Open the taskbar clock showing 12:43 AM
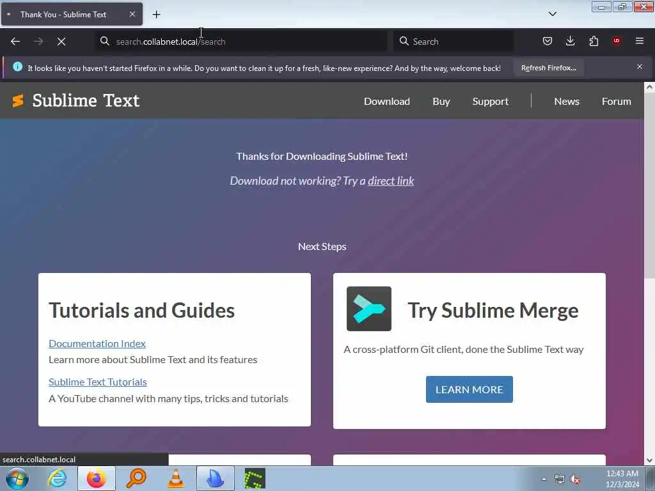Screen dimensions: 655x491 (x=622, y=479)
